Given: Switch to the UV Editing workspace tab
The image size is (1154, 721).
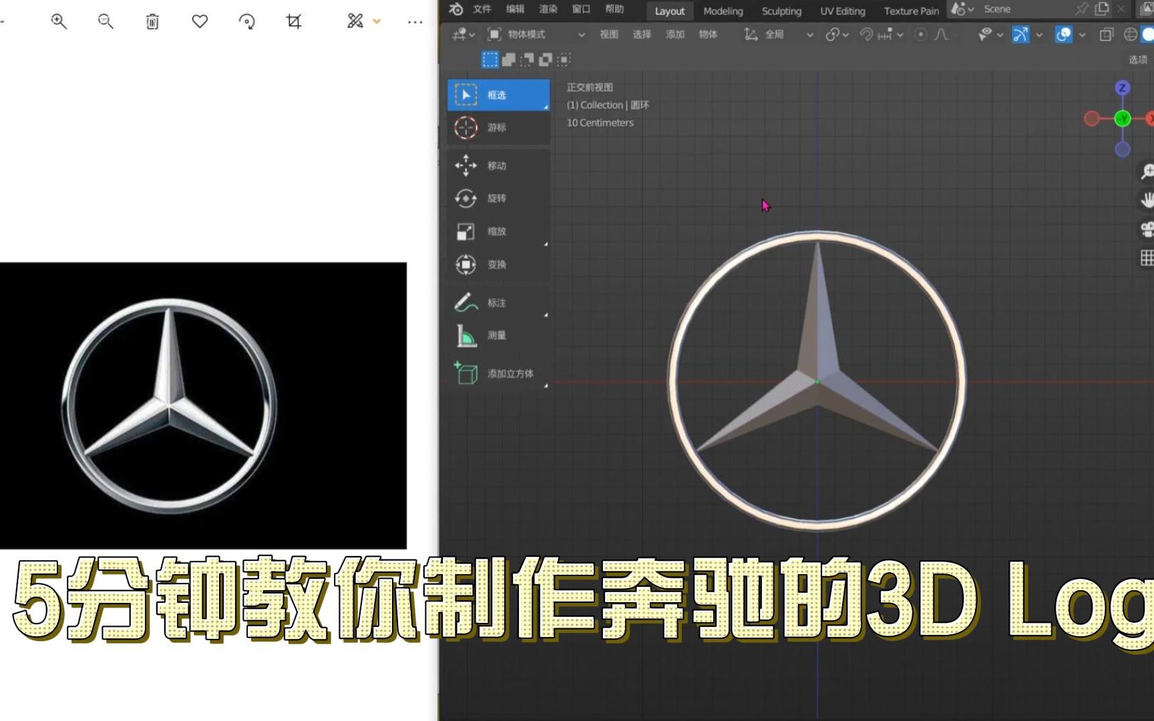Looking at the screenshot, I should [843, 11].
